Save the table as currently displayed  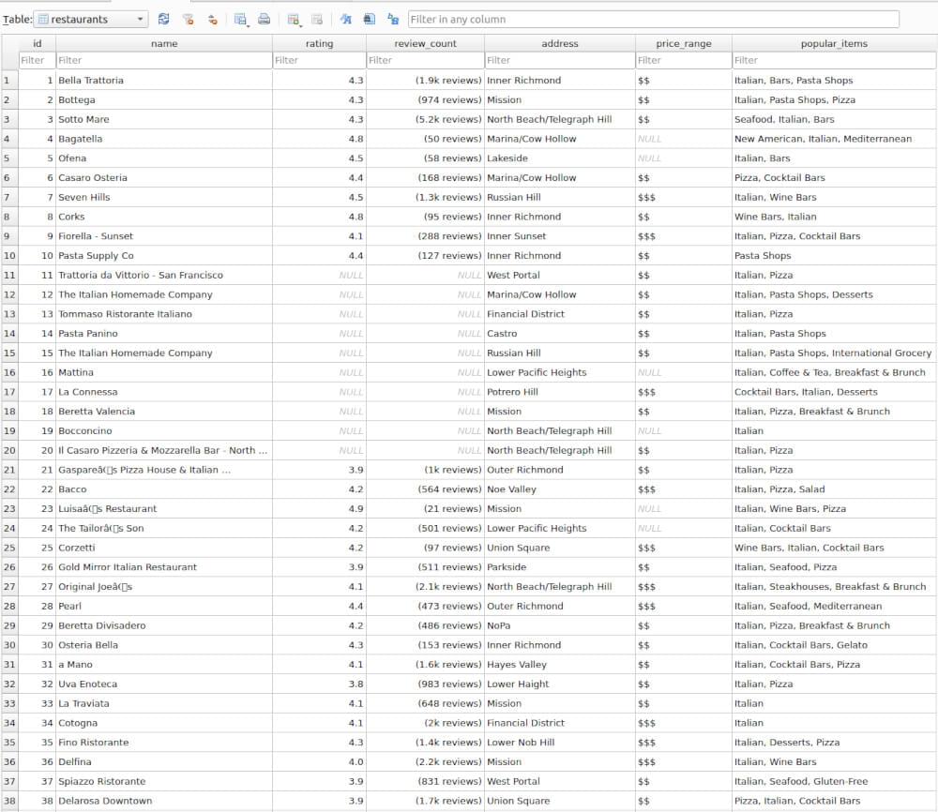click(x=239, y=19)
